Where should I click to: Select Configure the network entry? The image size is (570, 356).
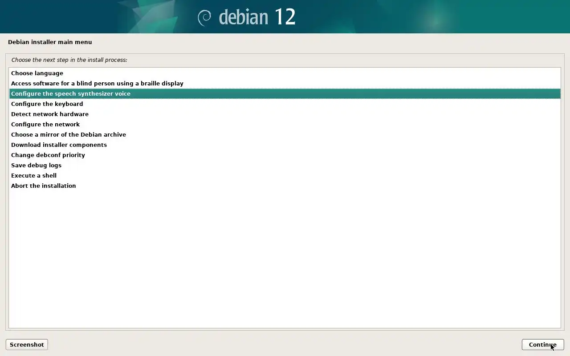tap(285, 124)
